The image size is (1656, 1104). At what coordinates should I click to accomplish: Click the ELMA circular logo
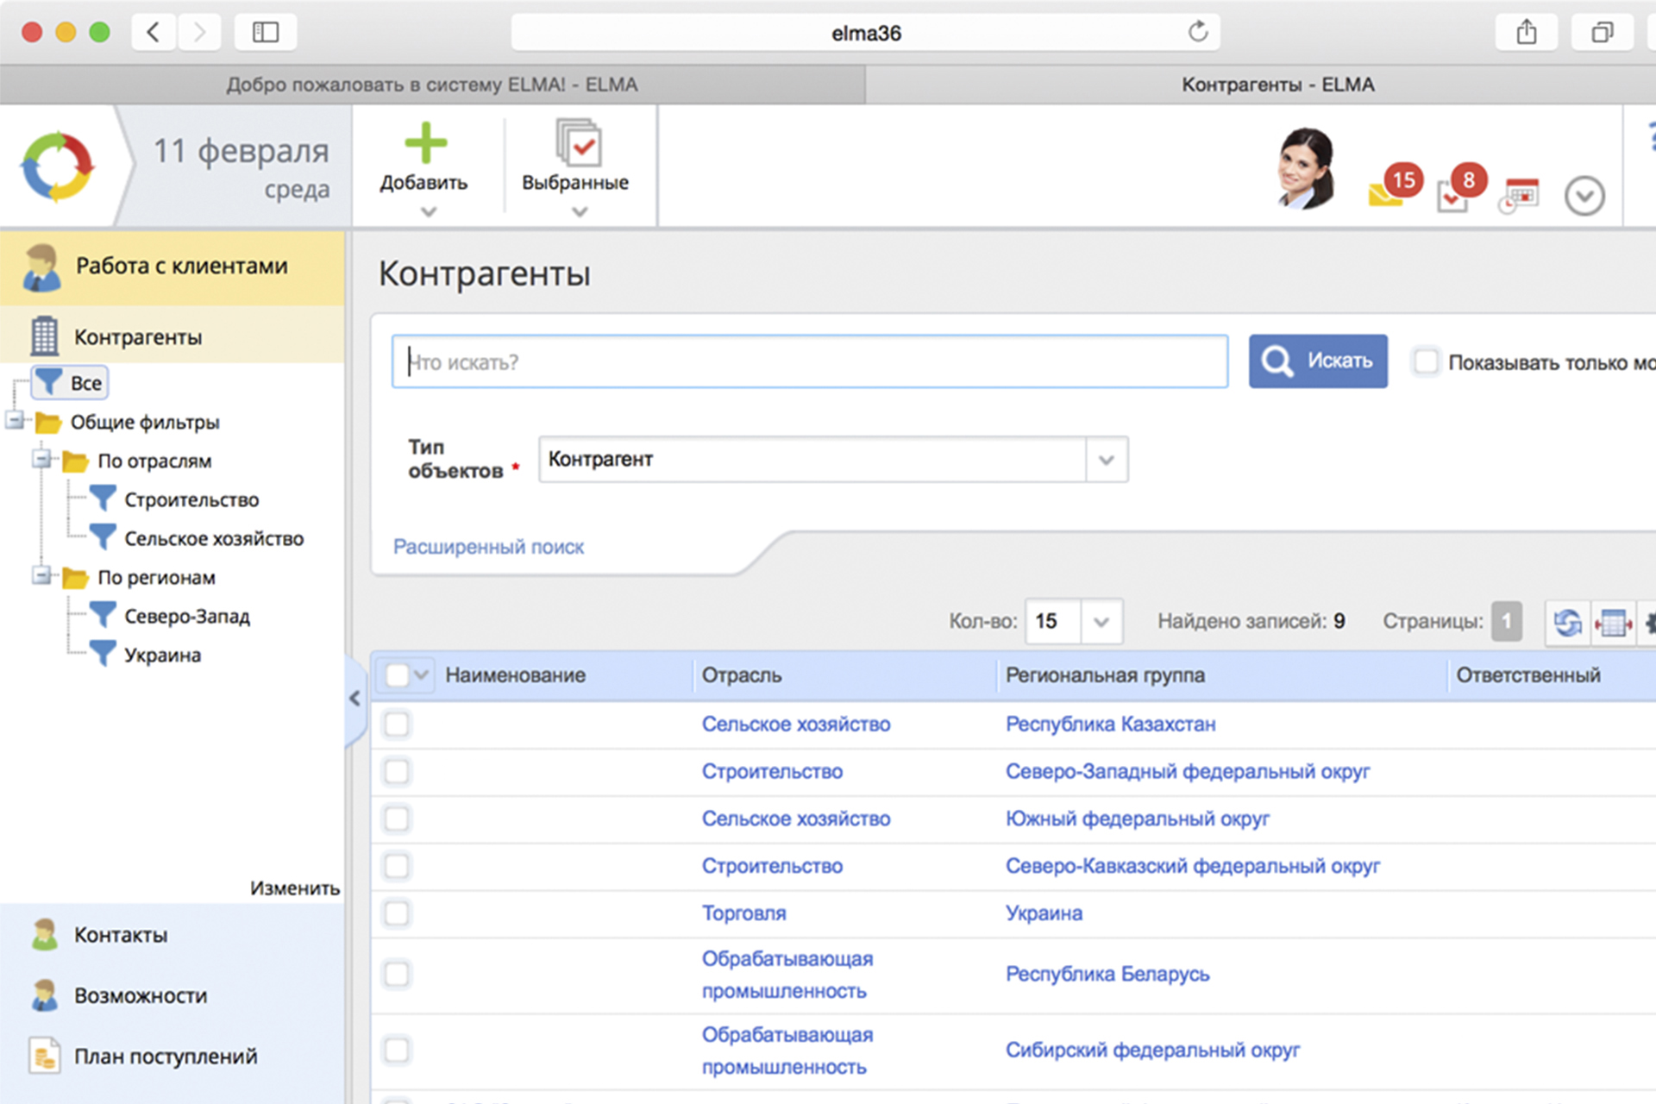pos(58,167)
